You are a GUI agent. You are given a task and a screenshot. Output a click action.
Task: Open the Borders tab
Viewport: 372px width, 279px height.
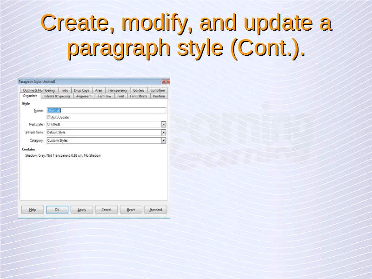click(139, 90)
